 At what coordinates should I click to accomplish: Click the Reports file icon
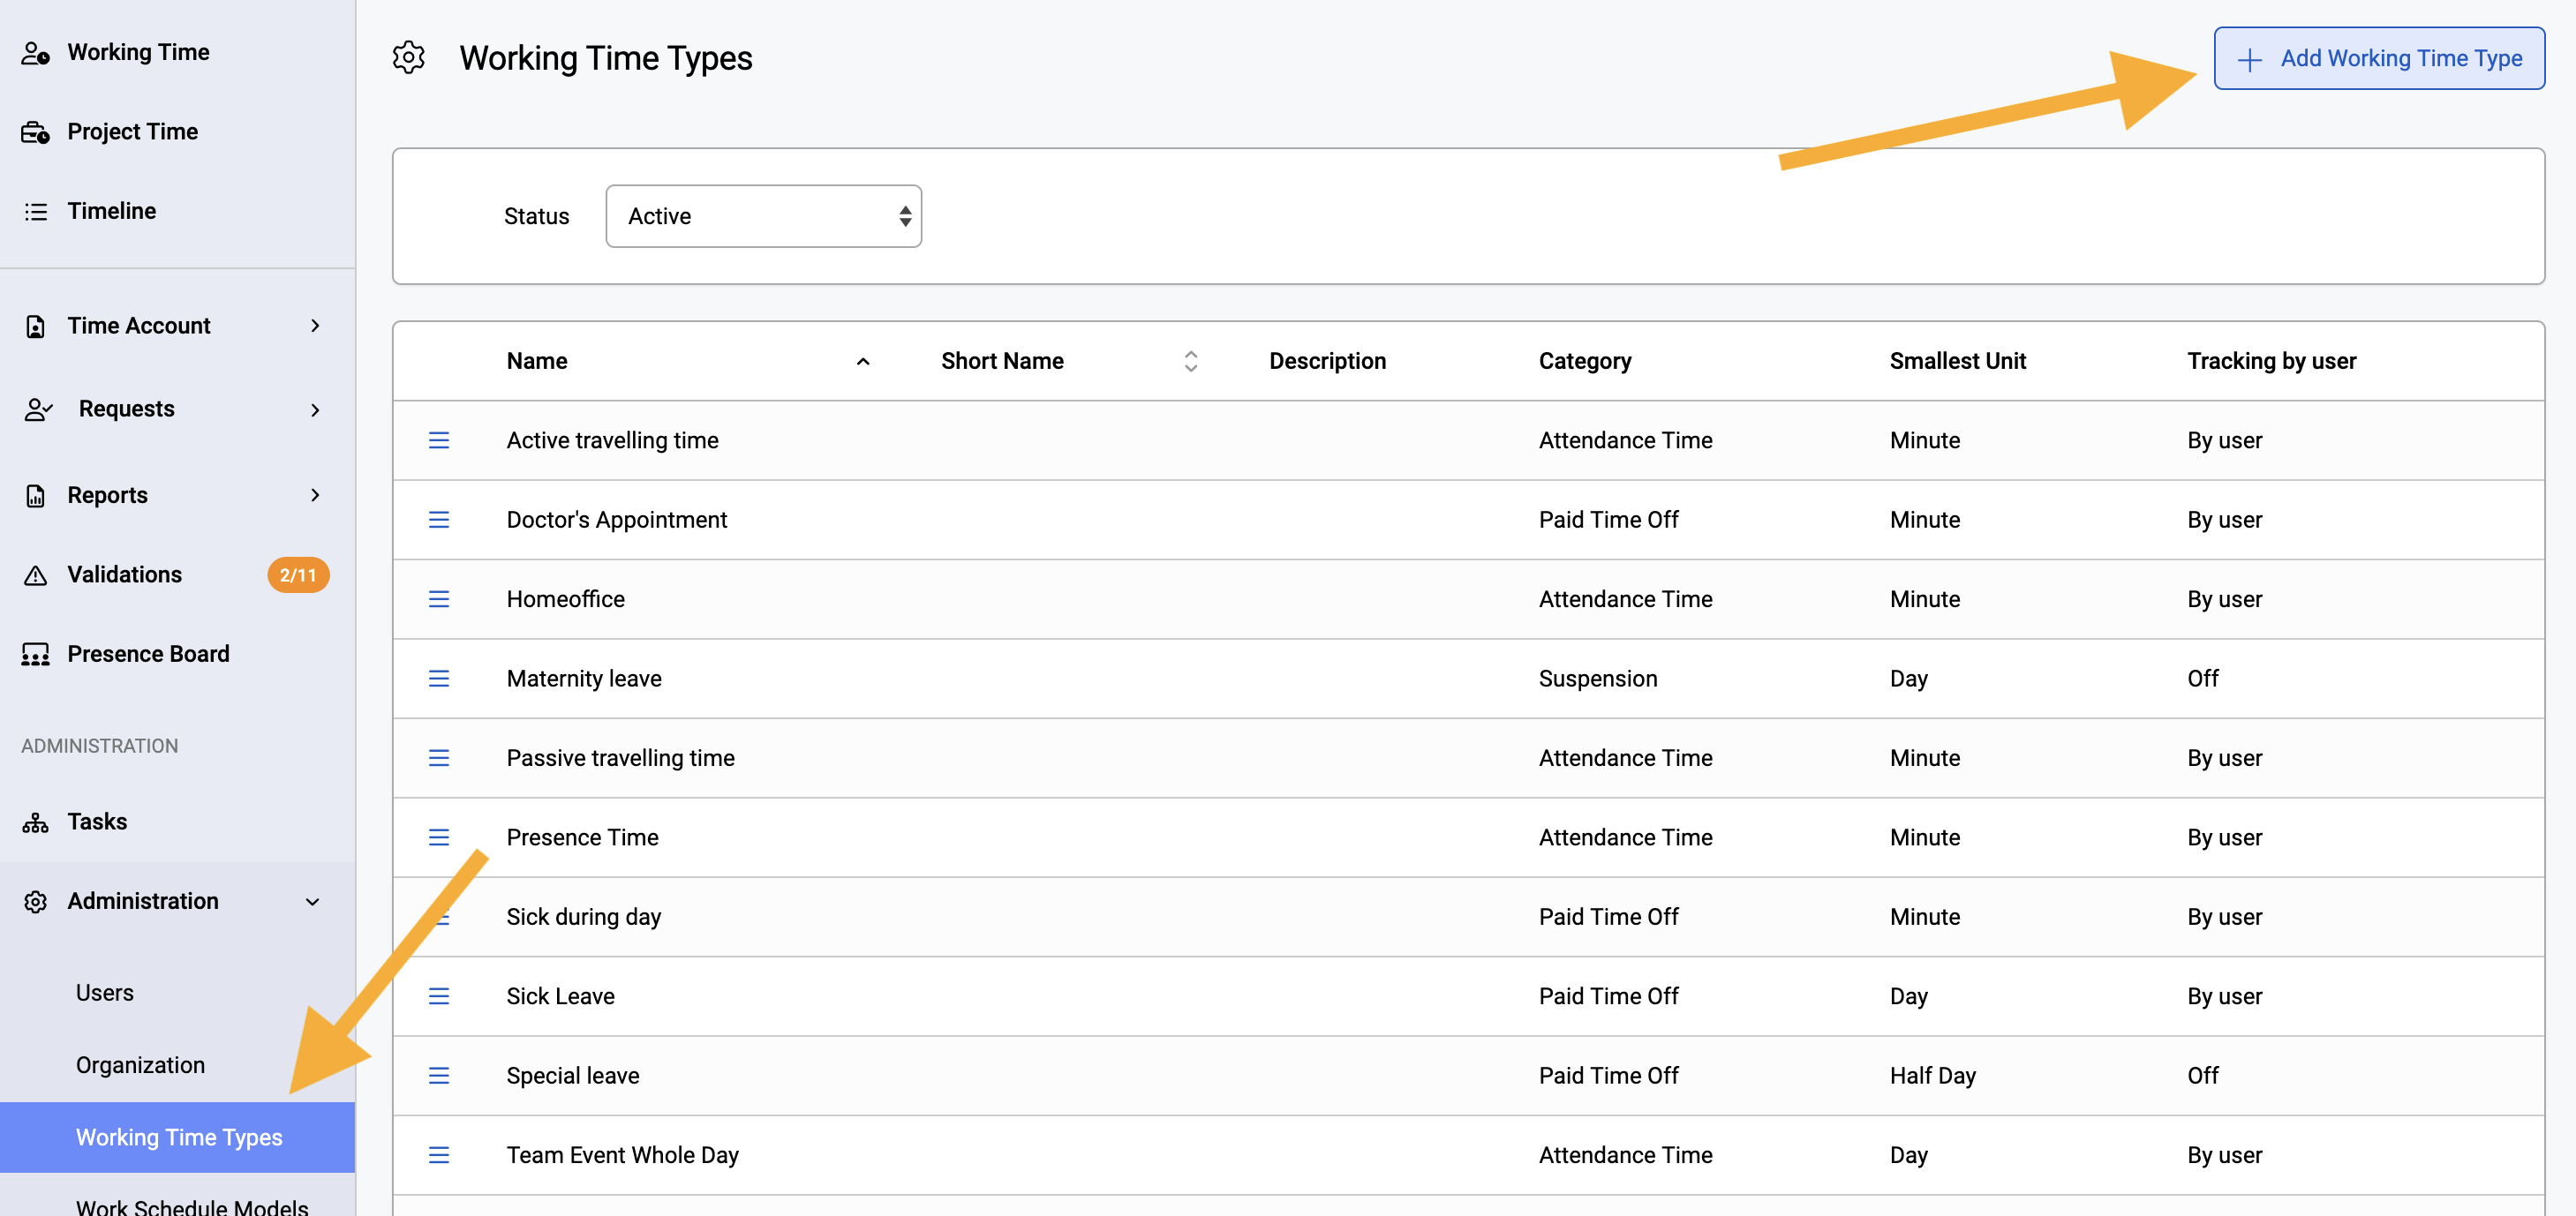(x=36, y=496)
